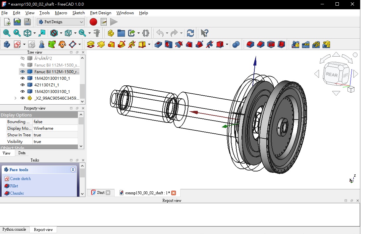Click the Boolean operation icon
Viewport: 366px width, 234px height.
coord(236,44)
